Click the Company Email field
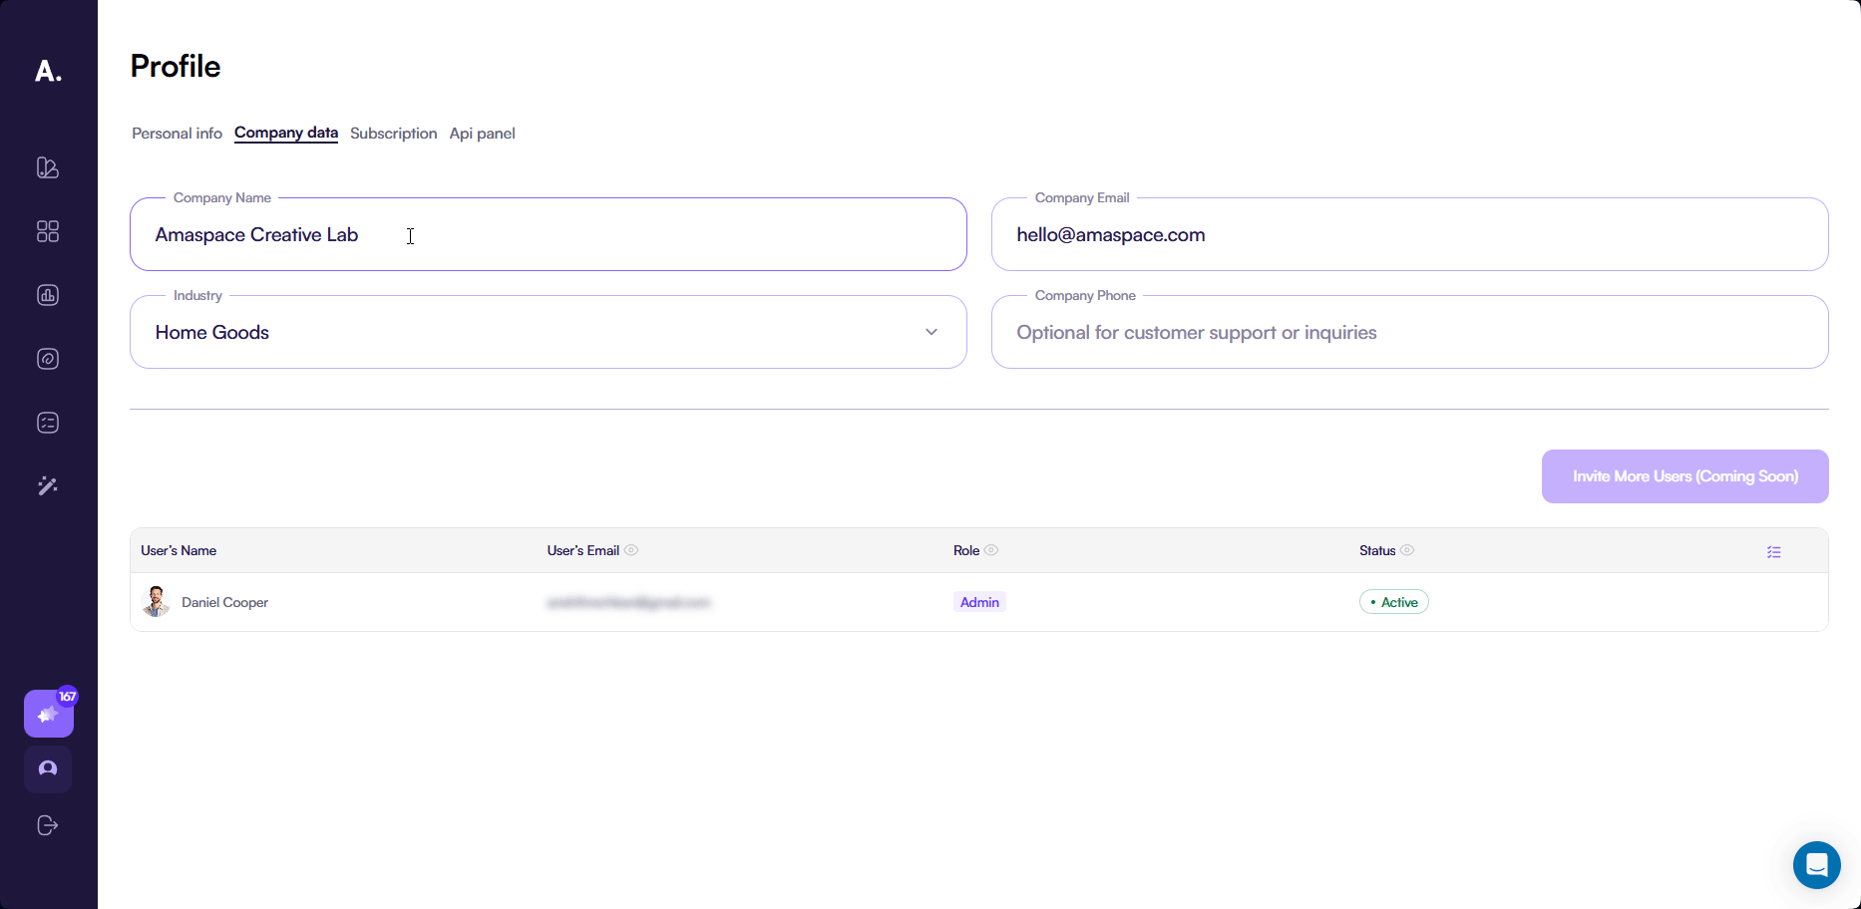Viewport: 1861px width, 909px height. tap(1408, 235)
